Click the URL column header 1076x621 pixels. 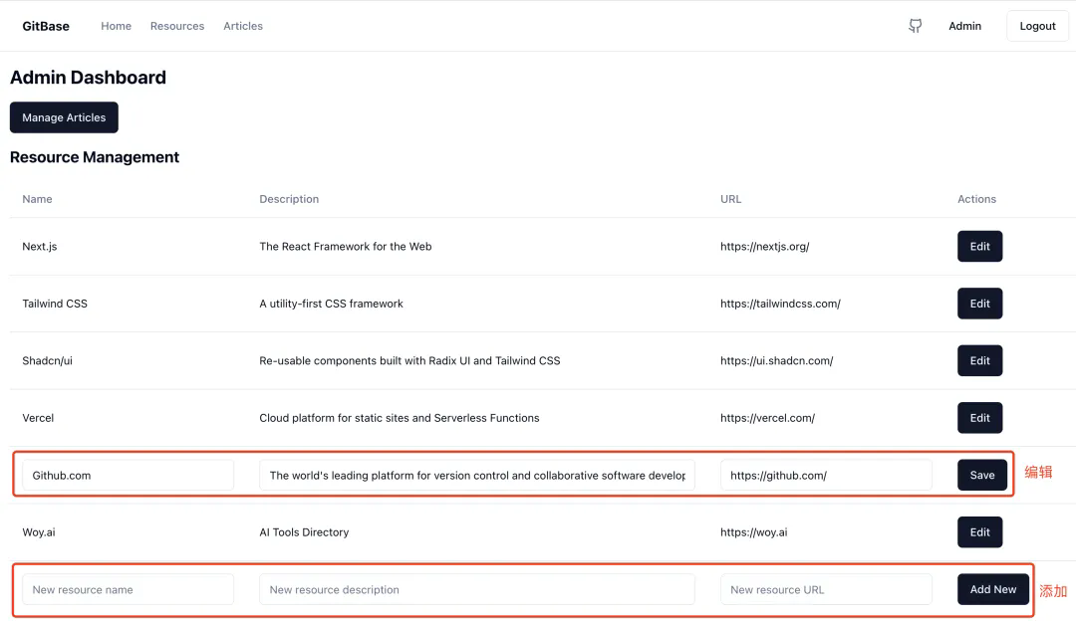[731, 199]
